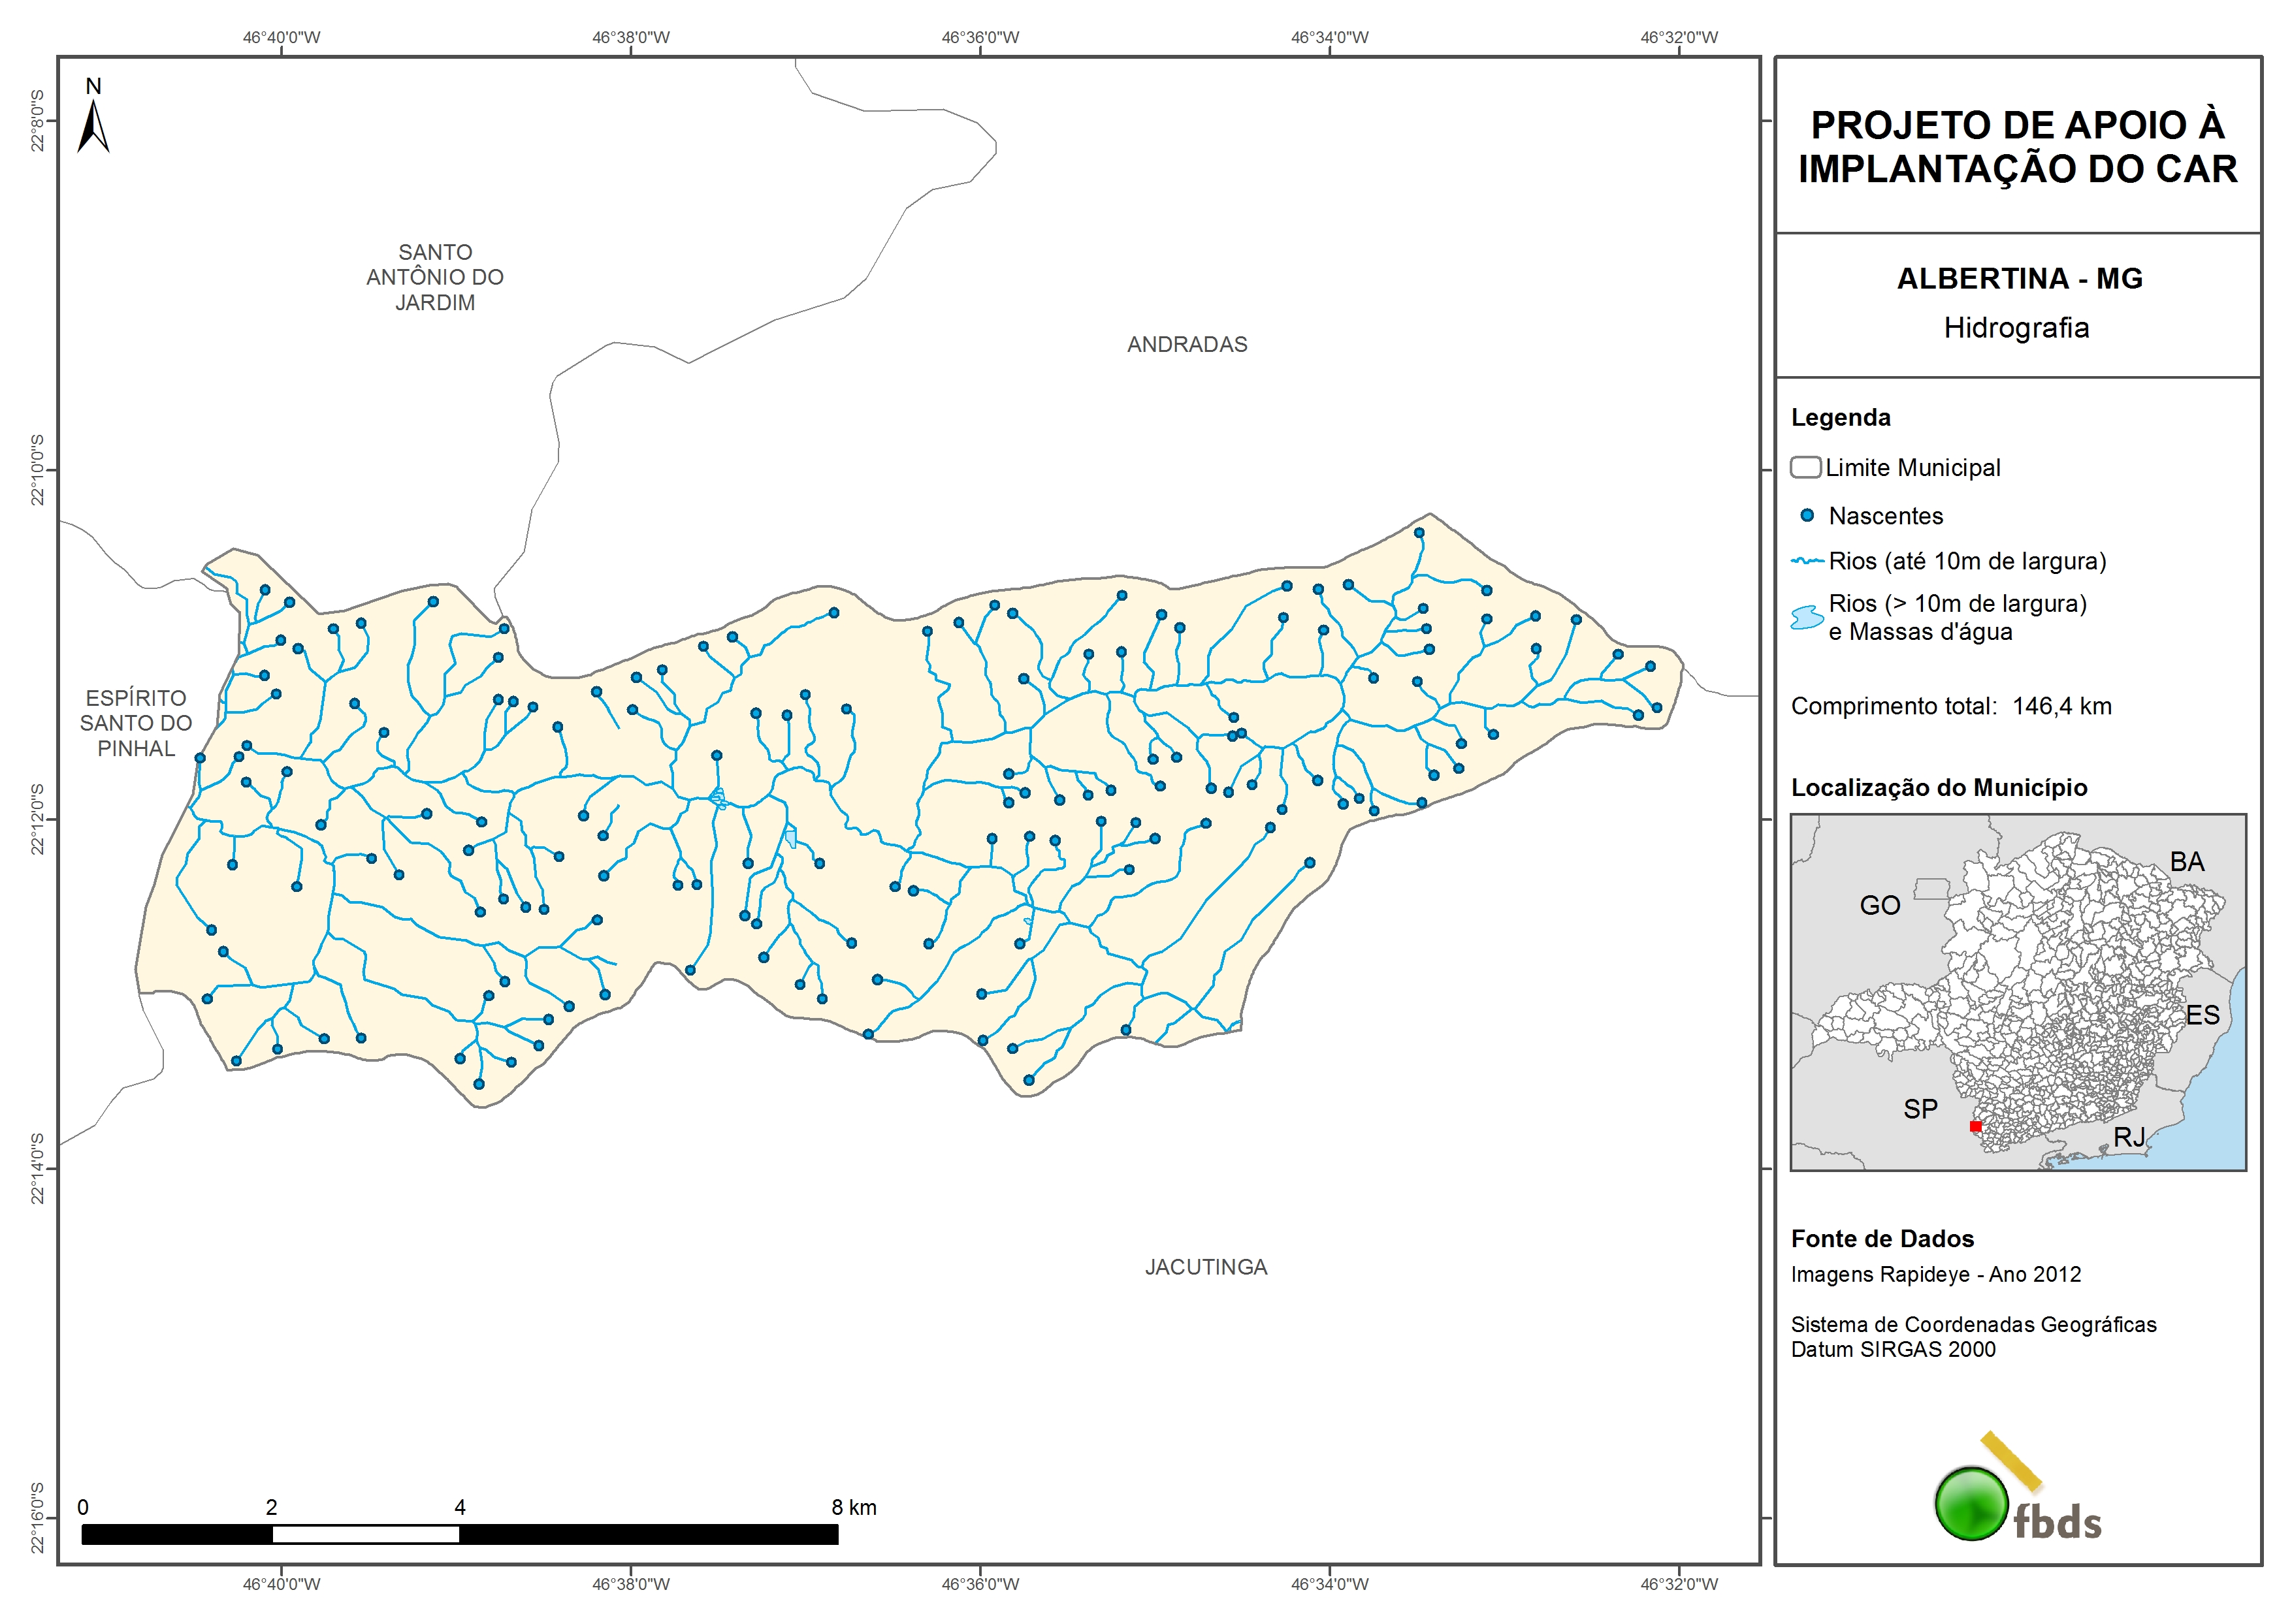Click the ALBERTINA - MG title text
Image resolution: width=2292 pixels, height=1620 pixels.
[x=2020, y=278]
